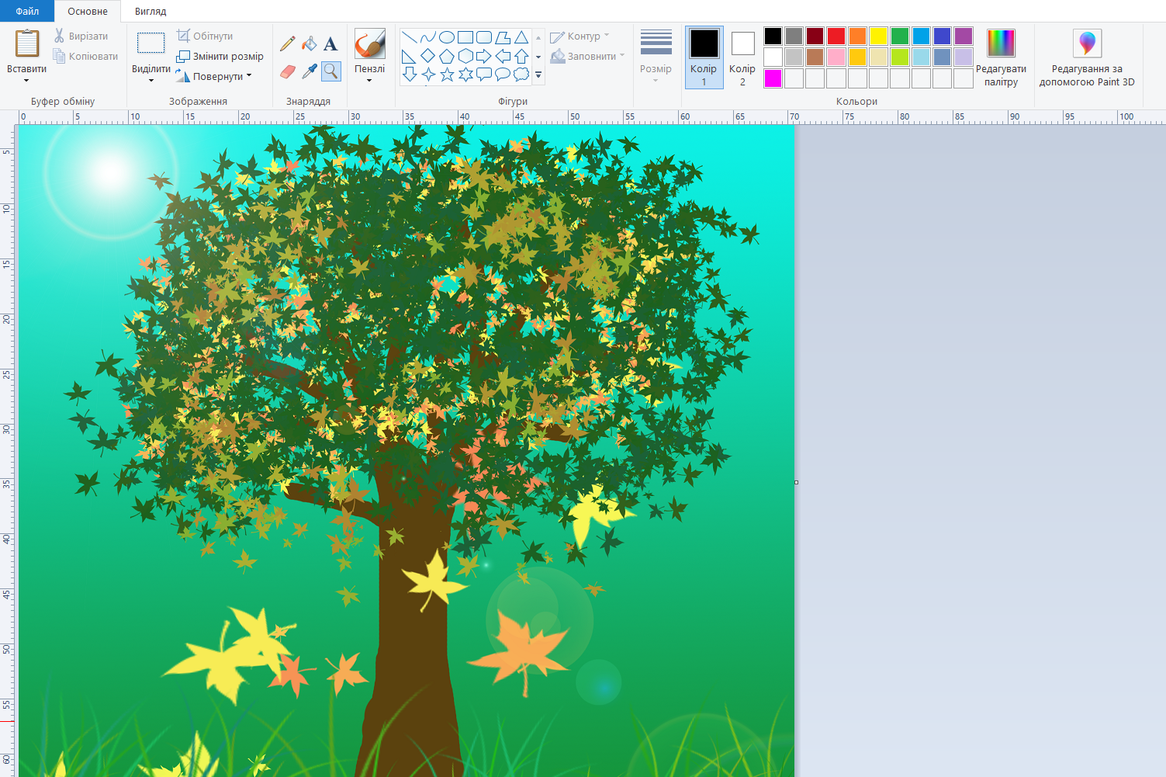Pick the Eraser tool

point(288,71)
